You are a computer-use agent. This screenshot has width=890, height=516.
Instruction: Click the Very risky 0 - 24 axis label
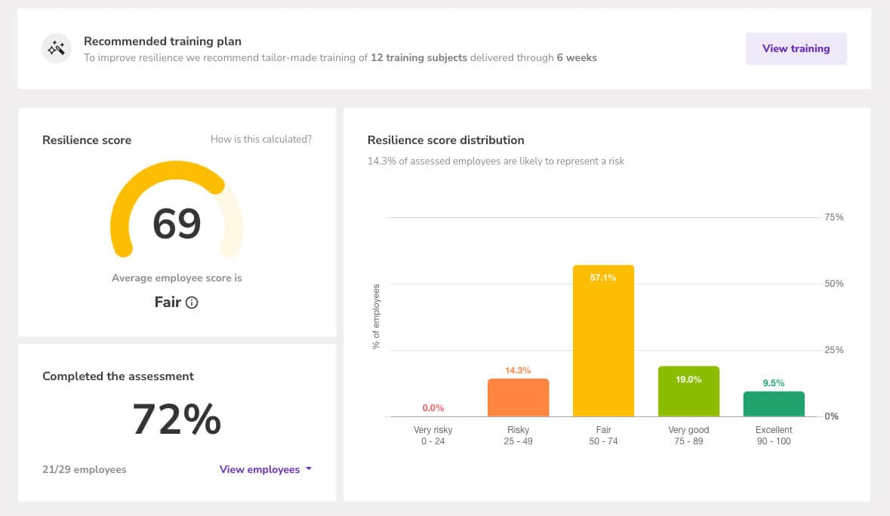(x=433, y=435)
